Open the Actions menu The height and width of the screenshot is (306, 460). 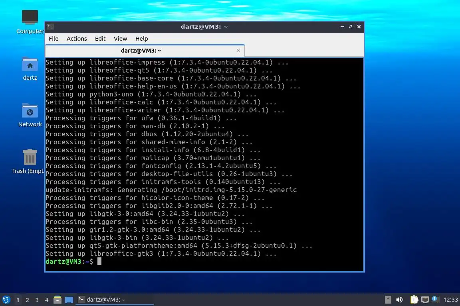[77, 39]
